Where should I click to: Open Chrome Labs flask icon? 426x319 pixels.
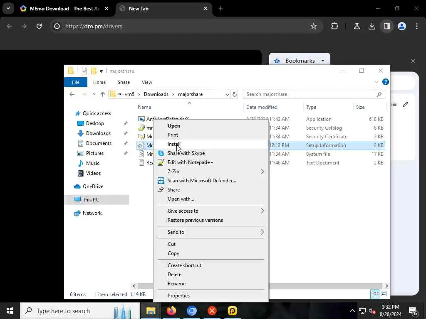tap(357, 26)
